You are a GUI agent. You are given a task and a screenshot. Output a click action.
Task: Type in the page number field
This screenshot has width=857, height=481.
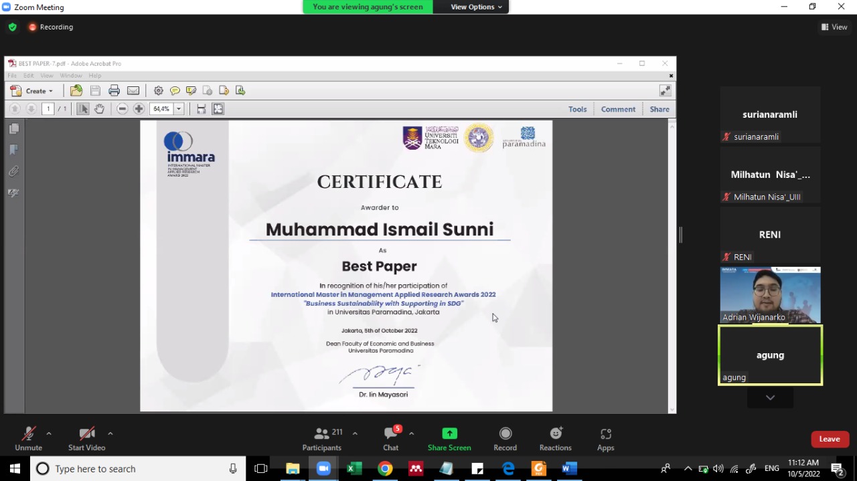(x=47, y=108)
